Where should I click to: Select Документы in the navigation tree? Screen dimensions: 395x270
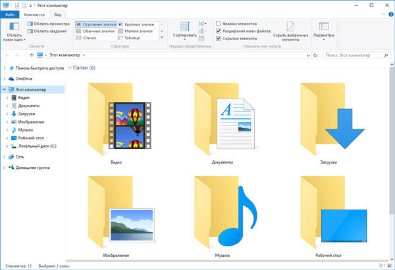29,106
